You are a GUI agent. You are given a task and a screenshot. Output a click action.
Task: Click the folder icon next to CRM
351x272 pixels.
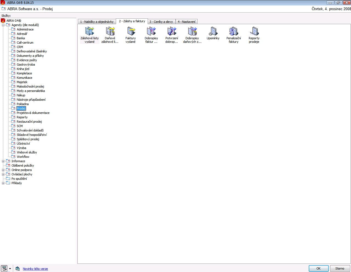pyautogui.click(x=13, y=47)
